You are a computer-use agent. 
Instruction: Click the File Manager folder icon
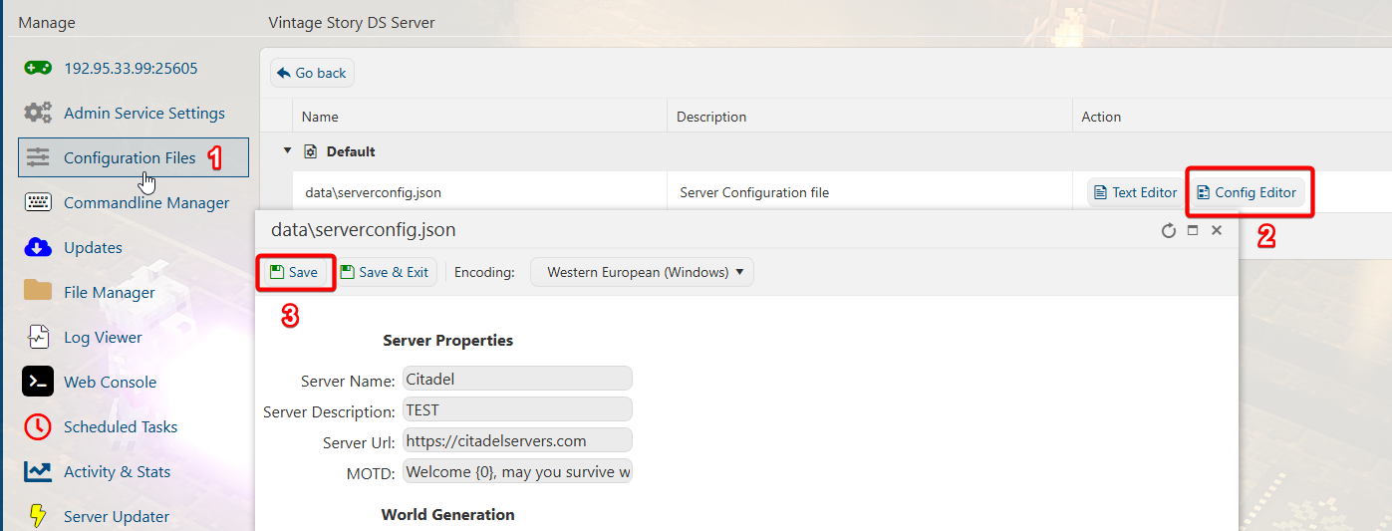click(x=38, y=291)
